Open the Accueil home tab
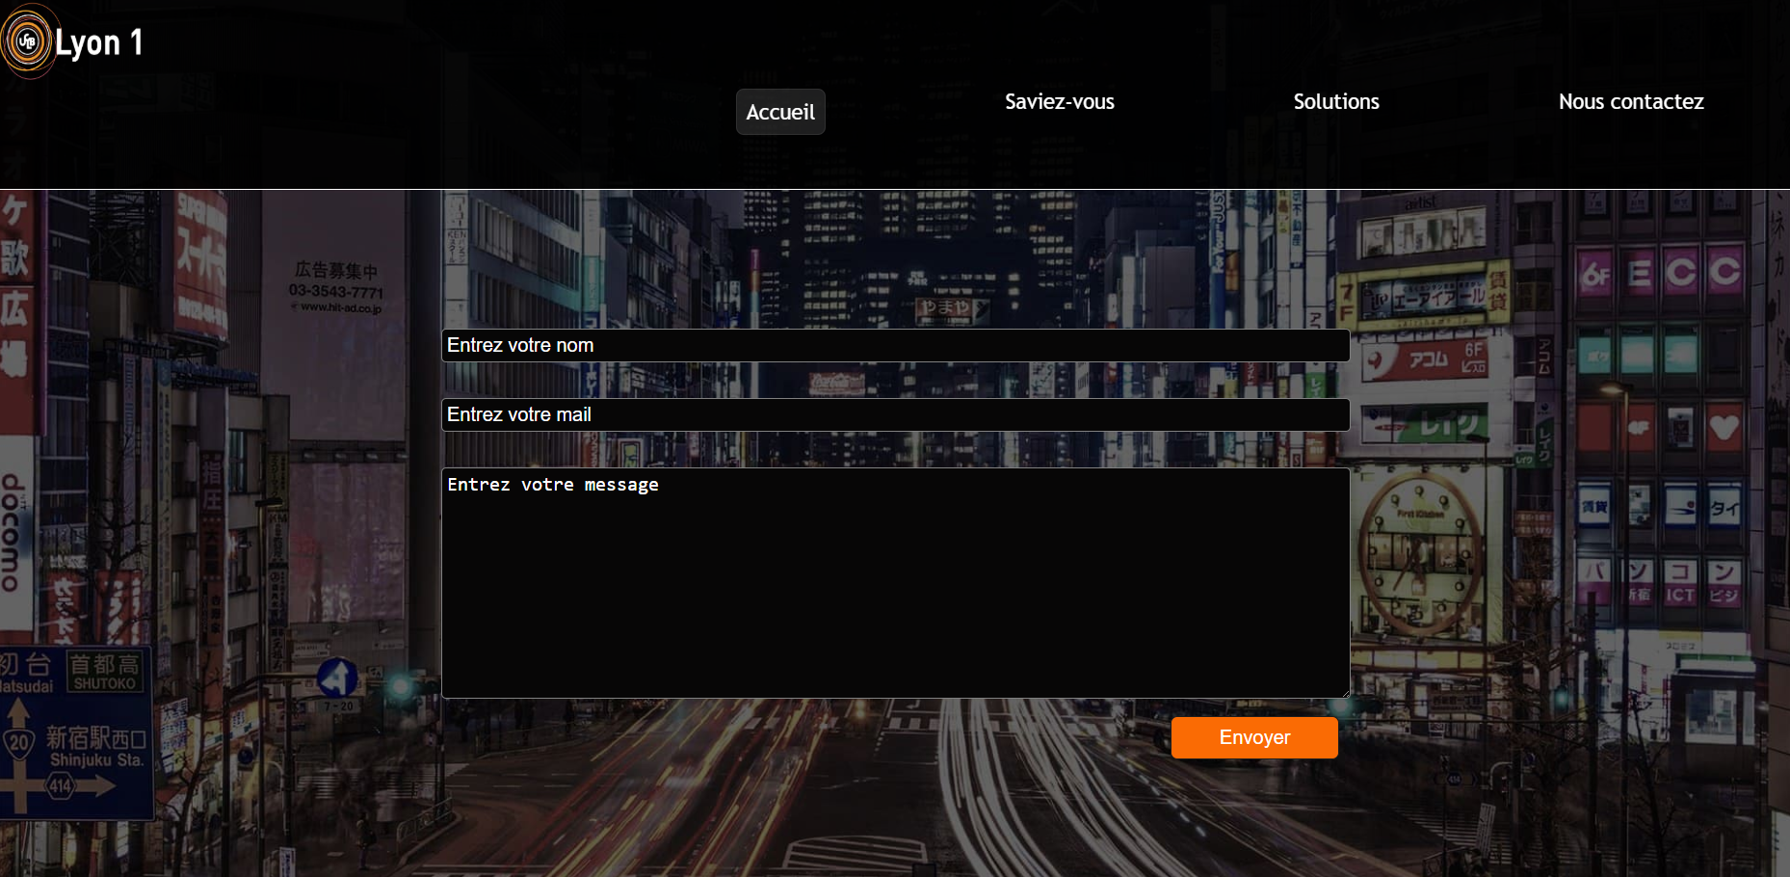Screen dimensions: 1790x877 pyautogui.click(x=780, y=112)
